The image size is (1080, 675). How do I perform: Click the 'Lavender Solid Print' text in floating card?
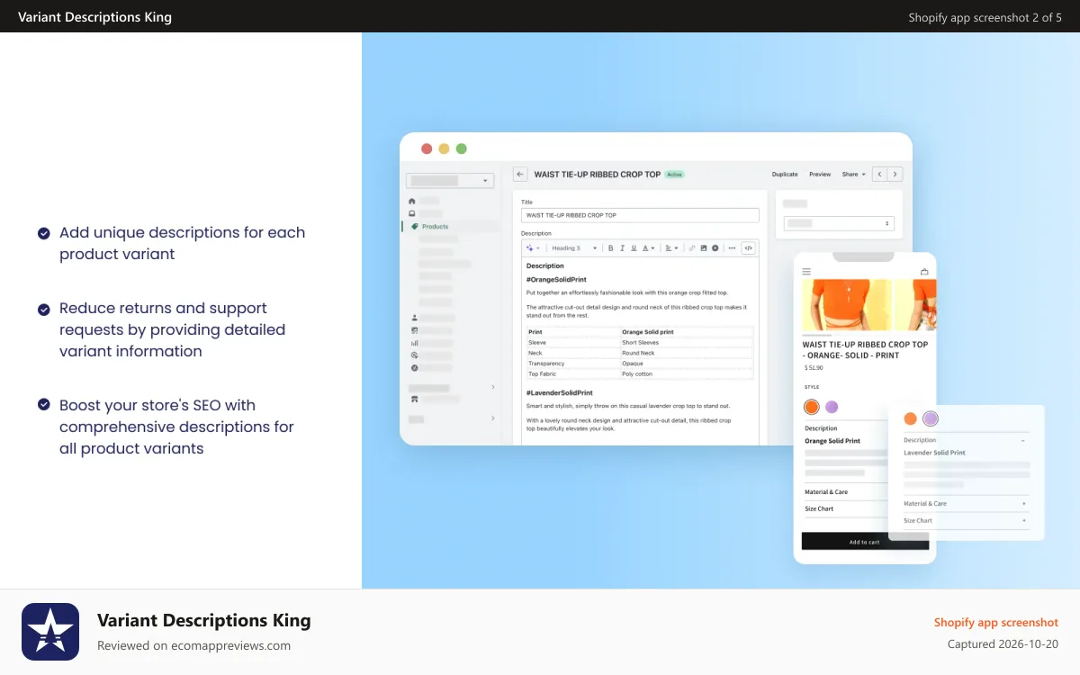click(x=934, y=453)
